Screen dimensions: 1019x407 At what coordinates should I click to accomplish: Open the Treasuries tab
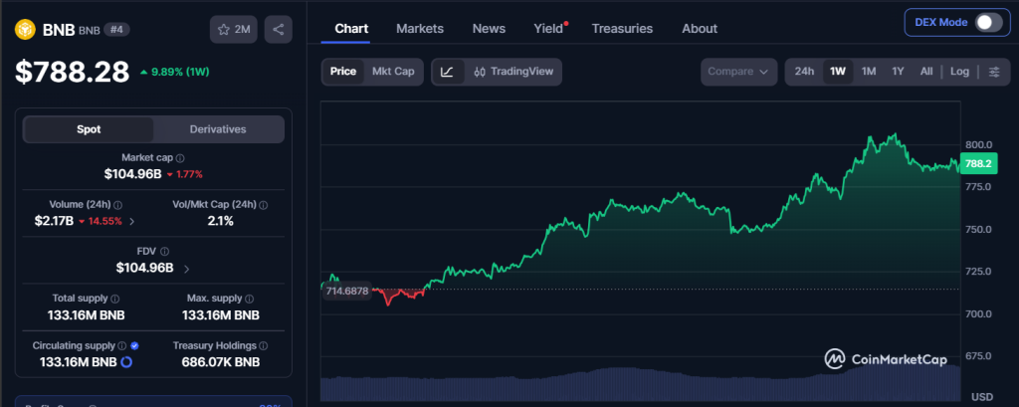622,29
